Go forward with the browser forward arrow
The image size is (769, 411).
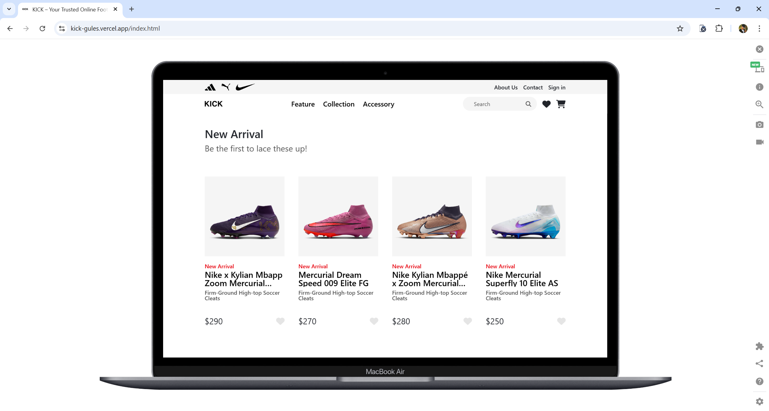[x=26, y=29]
